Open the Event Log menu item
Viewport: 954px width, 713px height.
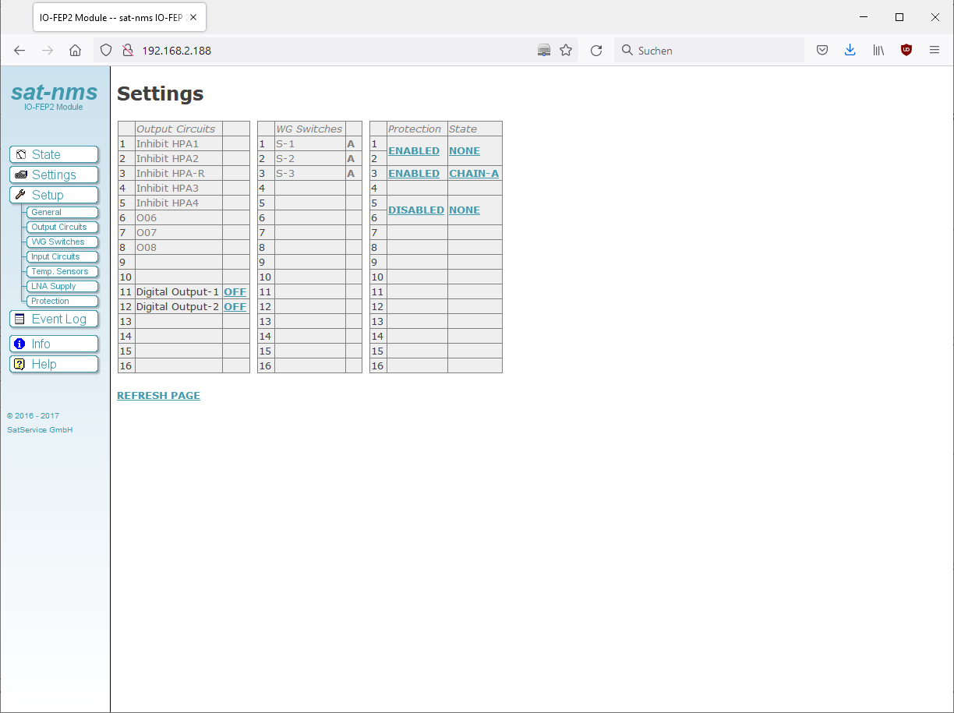(x=54, y=319)
